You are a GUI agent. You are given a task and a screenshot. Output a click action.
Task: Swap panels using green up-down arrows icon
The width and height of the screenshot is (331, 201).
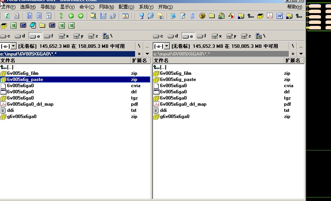(x=61, y=16)
